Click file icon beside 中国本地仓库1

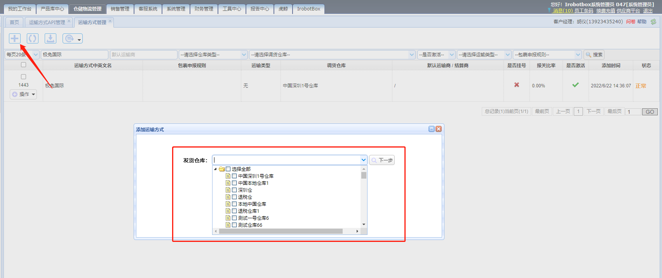[x=228, y=183]
